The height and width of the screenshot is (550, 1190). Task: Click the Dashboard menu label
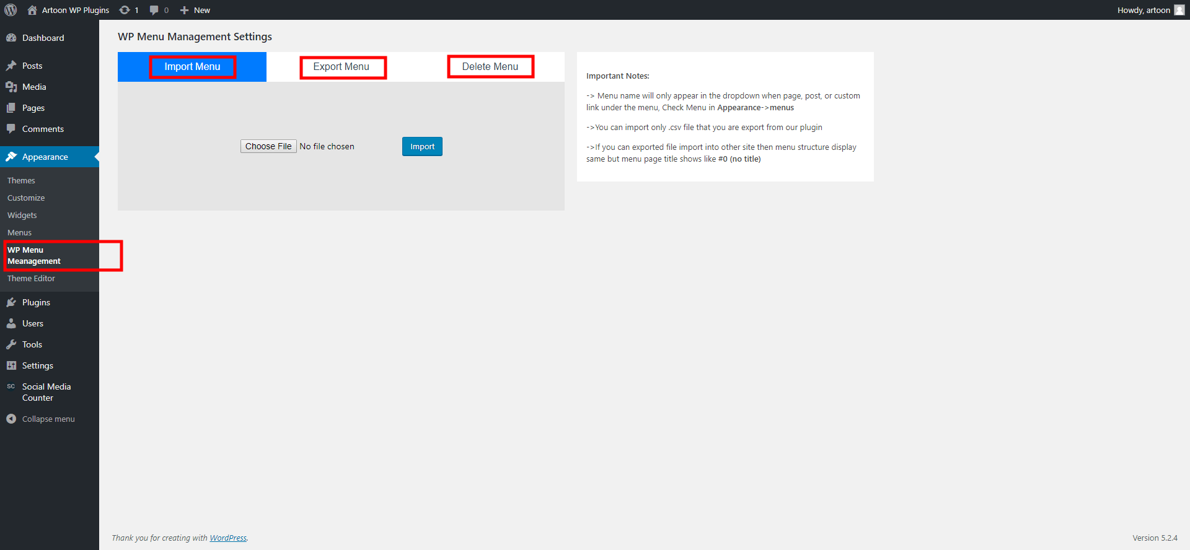click(x=43, y=38)
